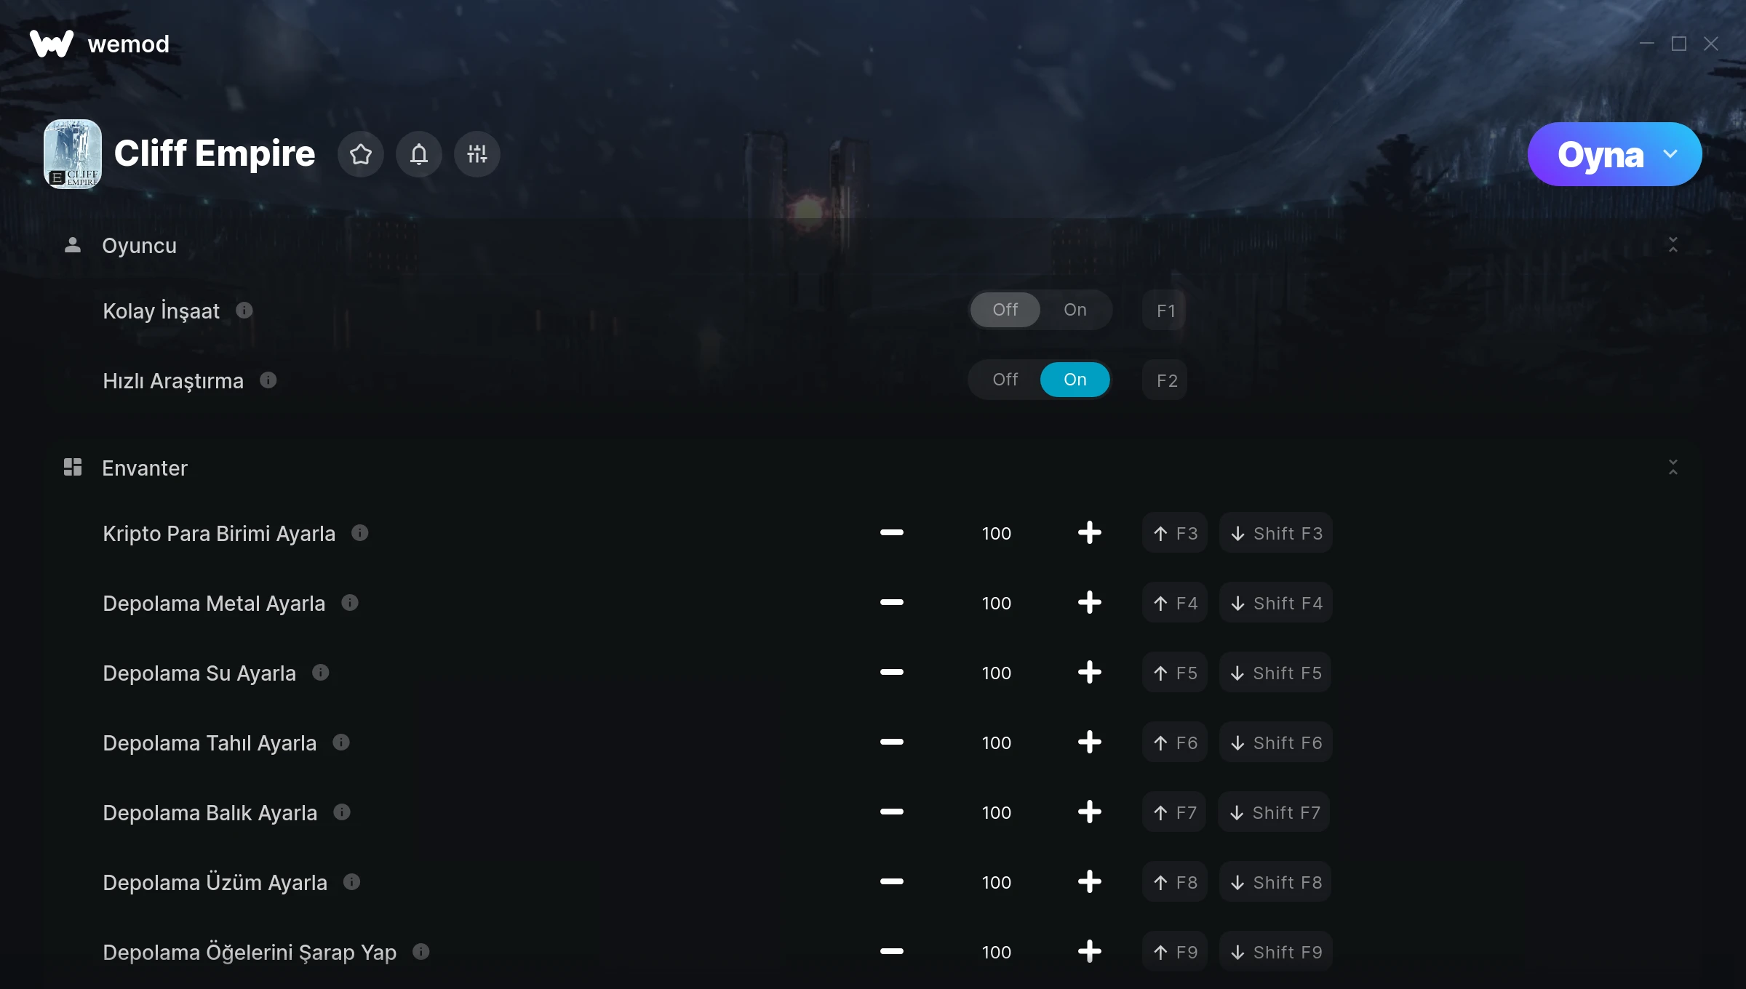
Task: Decrease Depolama Tahıl Ayarla with minus
Action: (x=892, y=742)
